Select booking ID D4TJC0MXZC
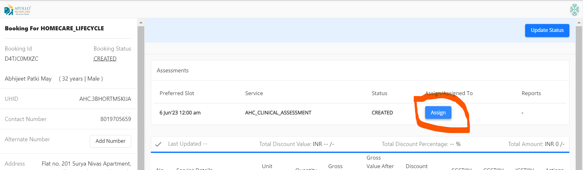The height and width of the screenshot is (170, 583). pos(22,59)
